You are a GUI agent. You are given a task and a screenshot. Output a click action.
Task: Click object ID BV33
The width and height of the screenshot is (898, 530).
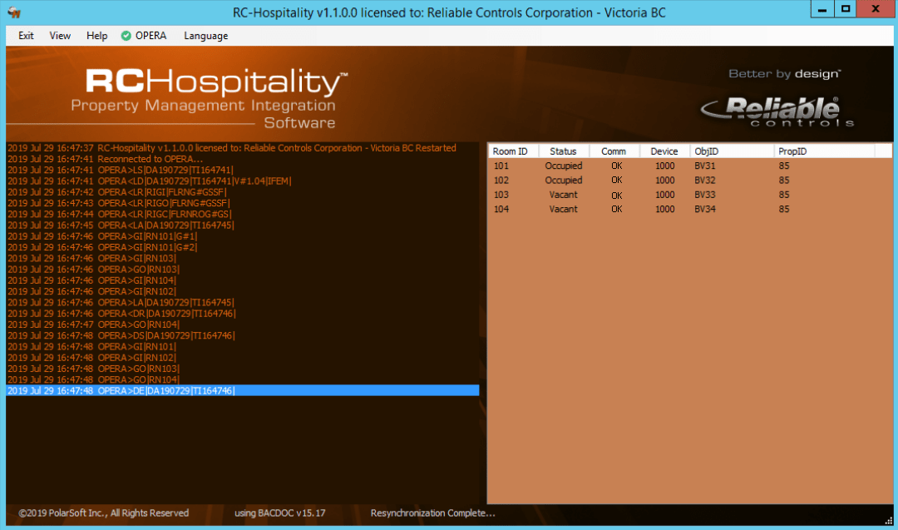(705, 195)
